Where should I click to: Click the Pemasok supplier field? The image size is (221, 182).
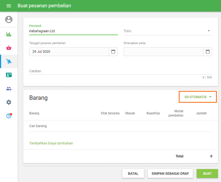coord(73,31)
